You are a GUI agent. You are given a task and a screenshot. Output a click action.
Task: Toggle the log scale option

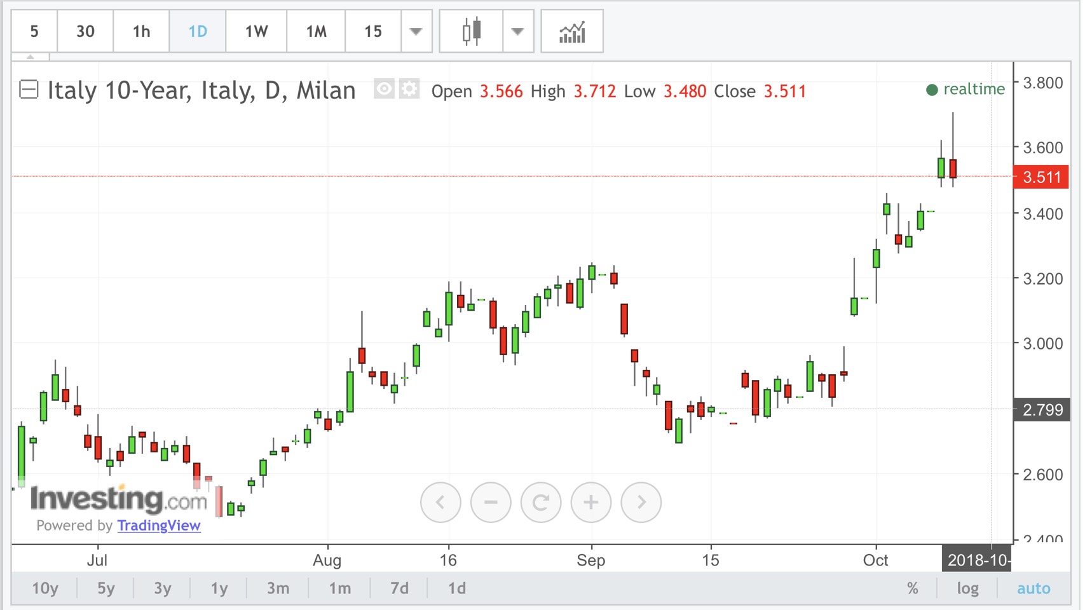pyautogui.click(x=967, y=588)
